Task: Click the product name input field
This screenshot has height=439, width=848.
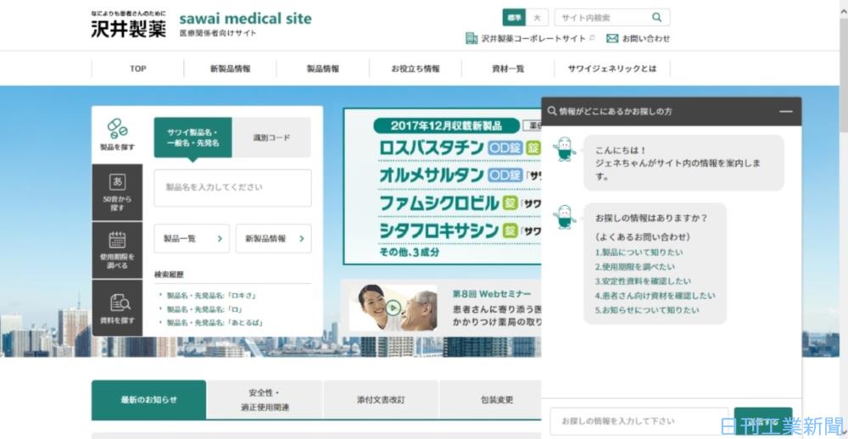Action: [232, 187]
